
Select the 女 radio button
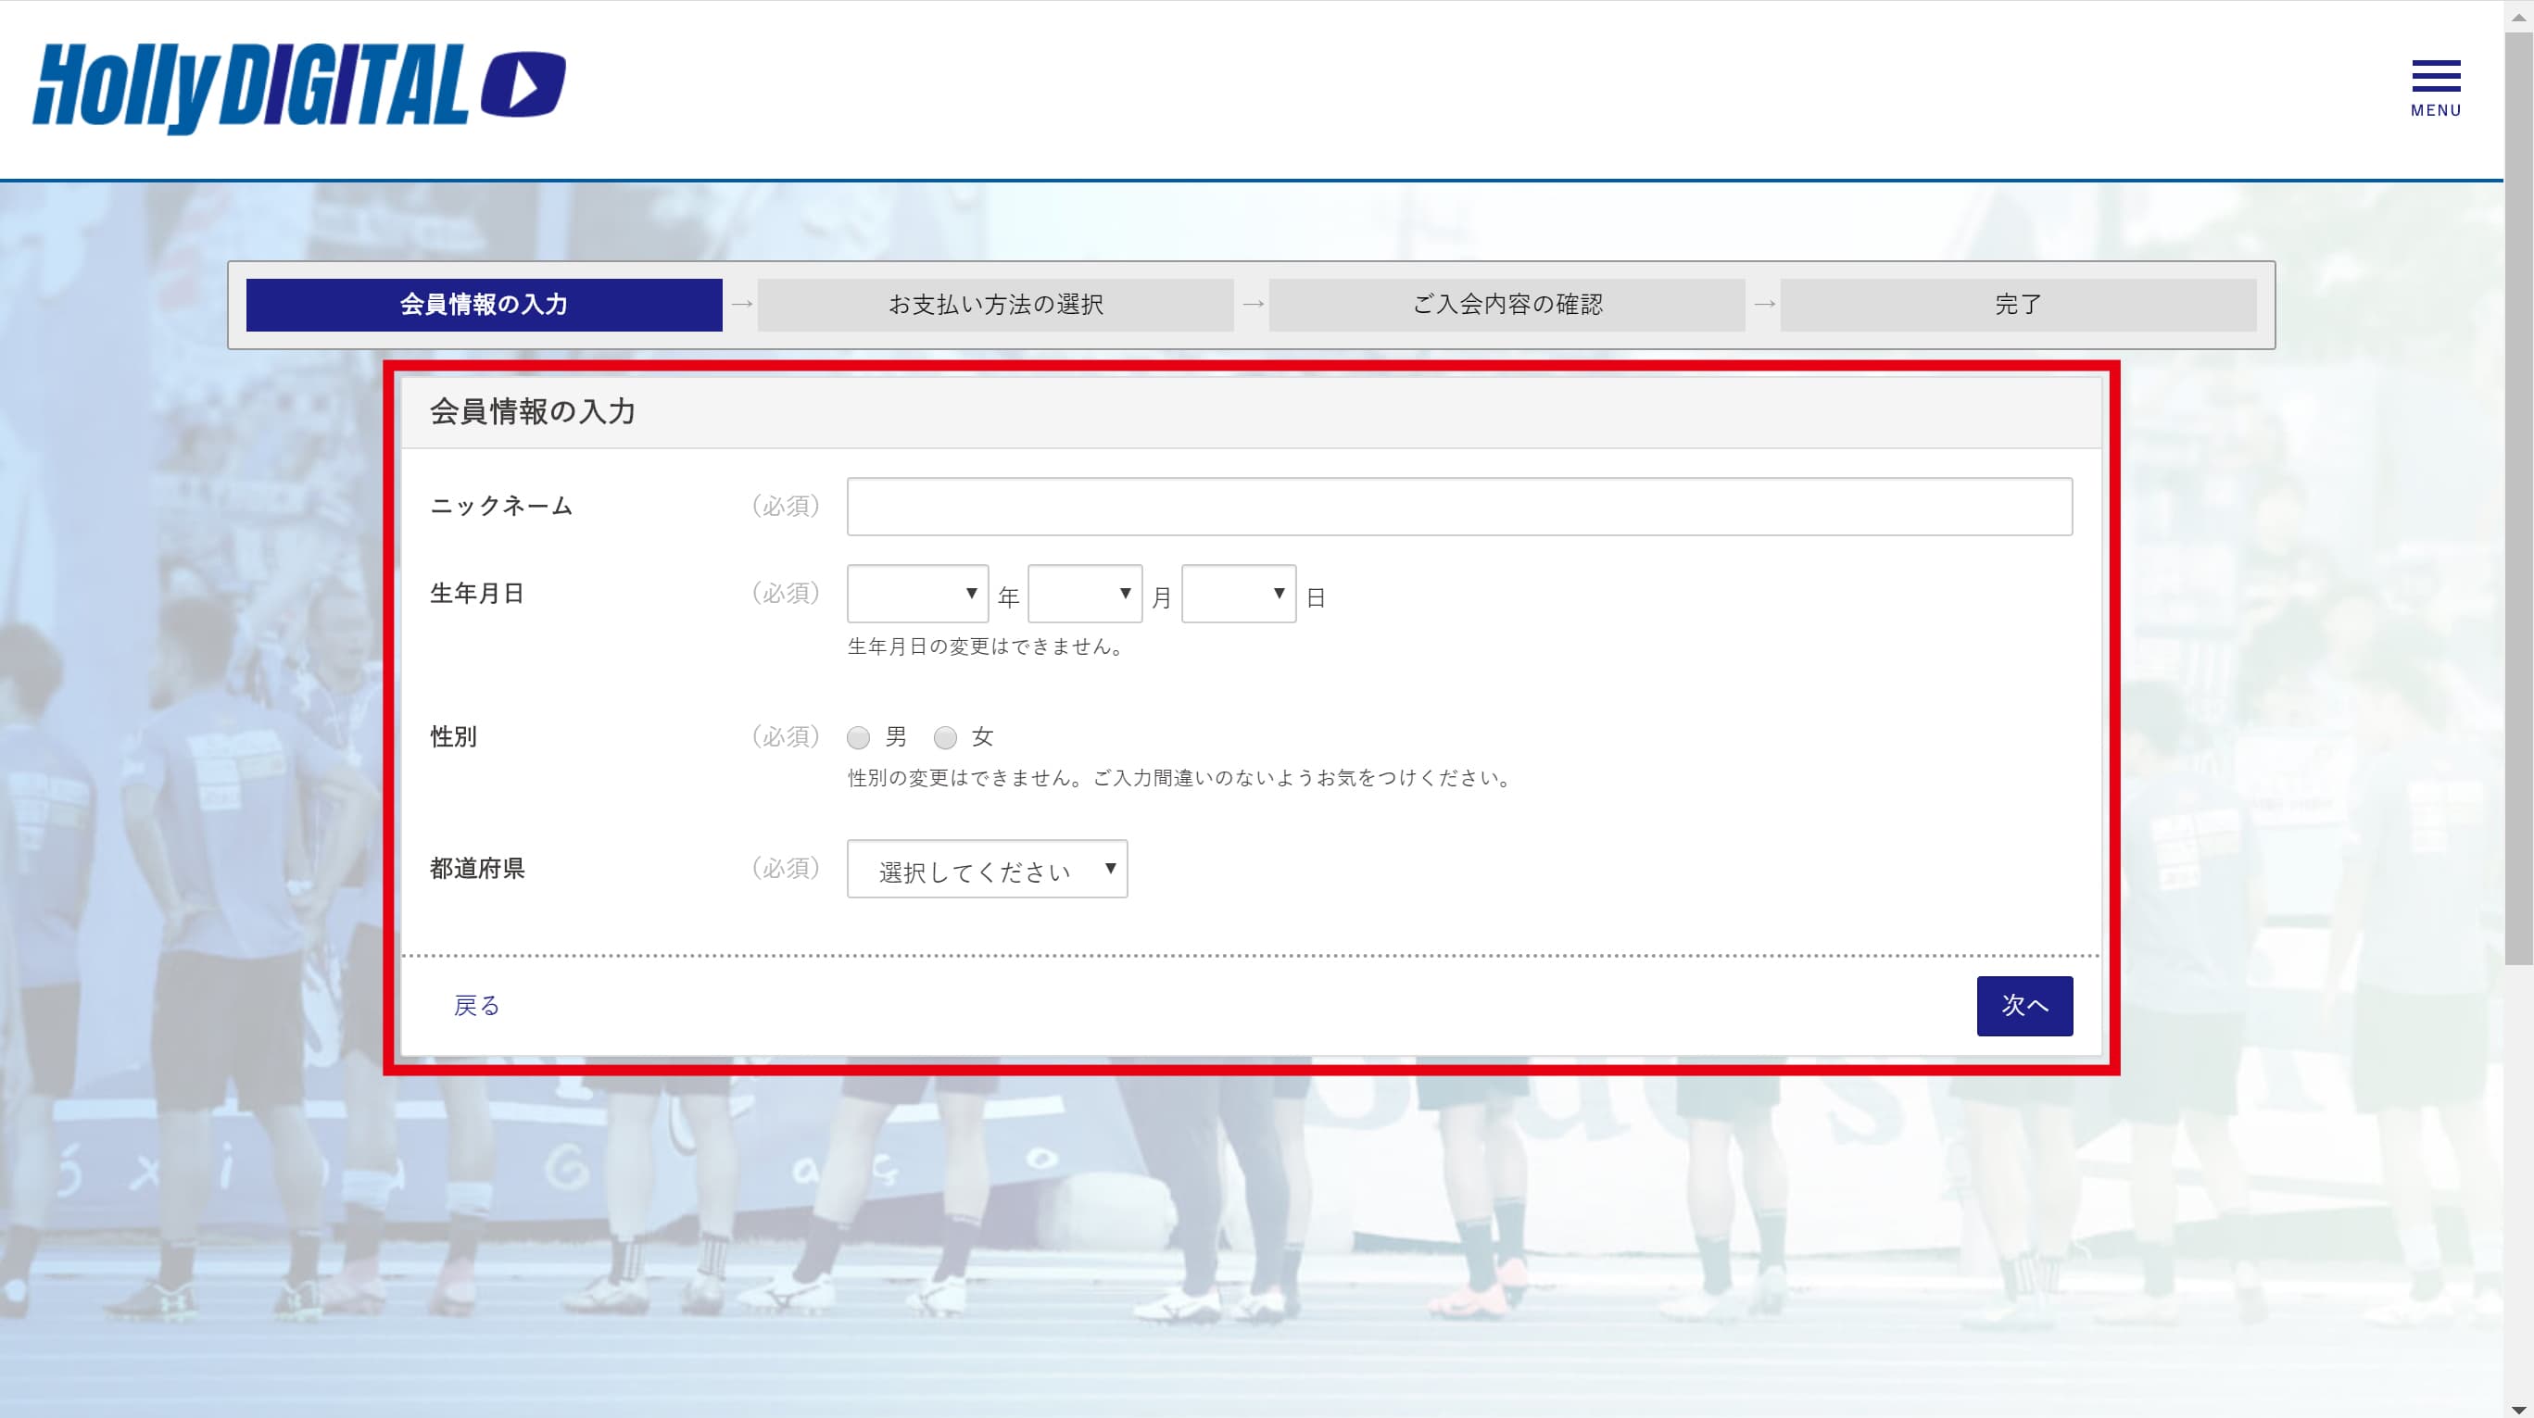[944, 737]
